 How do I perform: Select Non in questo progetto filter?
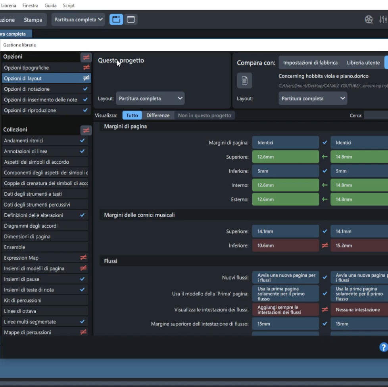(204, 115)
